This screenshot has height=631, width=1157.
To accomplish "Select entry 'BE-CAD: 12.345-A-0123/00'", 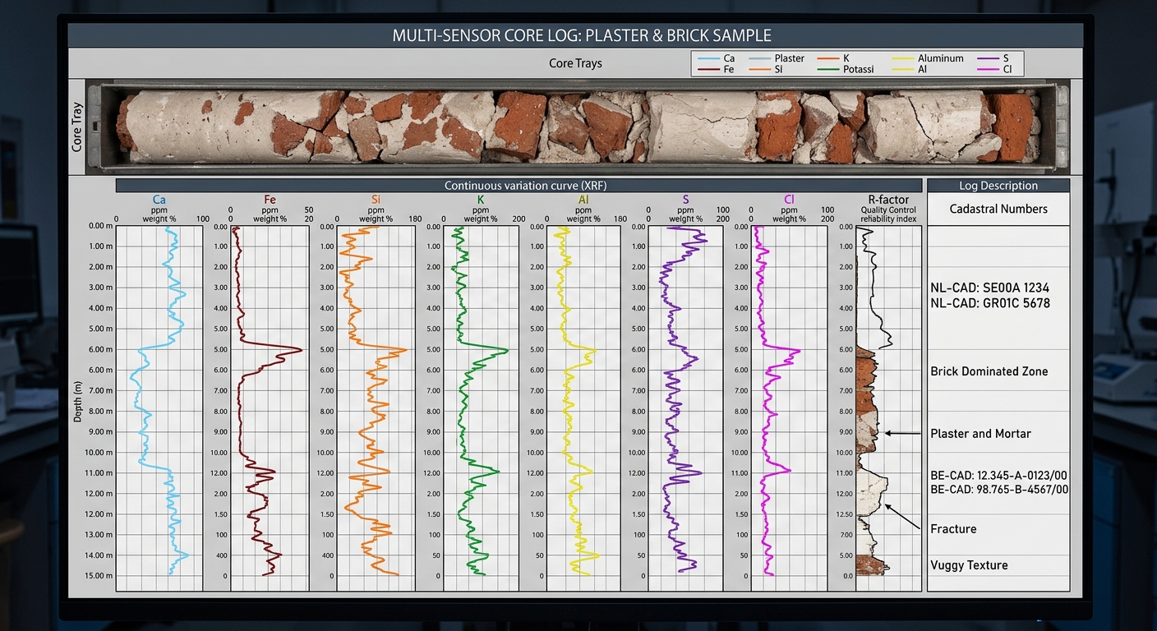I will pyautogui.click(x=999, y=475).
